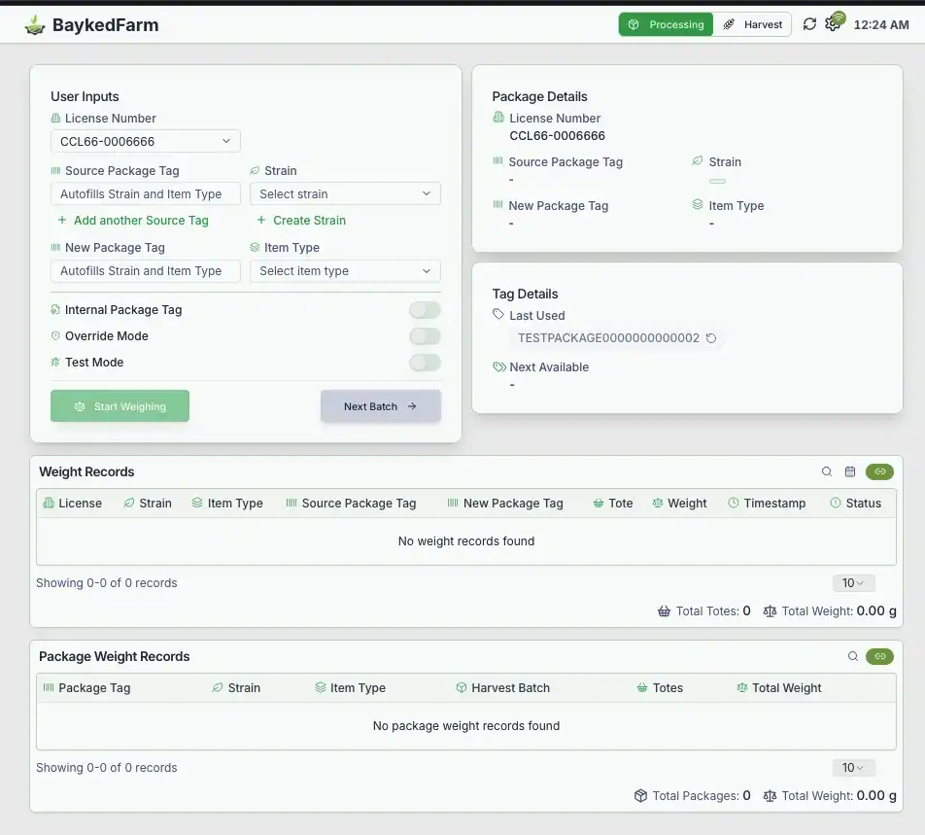Screen dimensions: 925x835
Task: Click the No package weight records found message
Action: [x=466, y=726]
